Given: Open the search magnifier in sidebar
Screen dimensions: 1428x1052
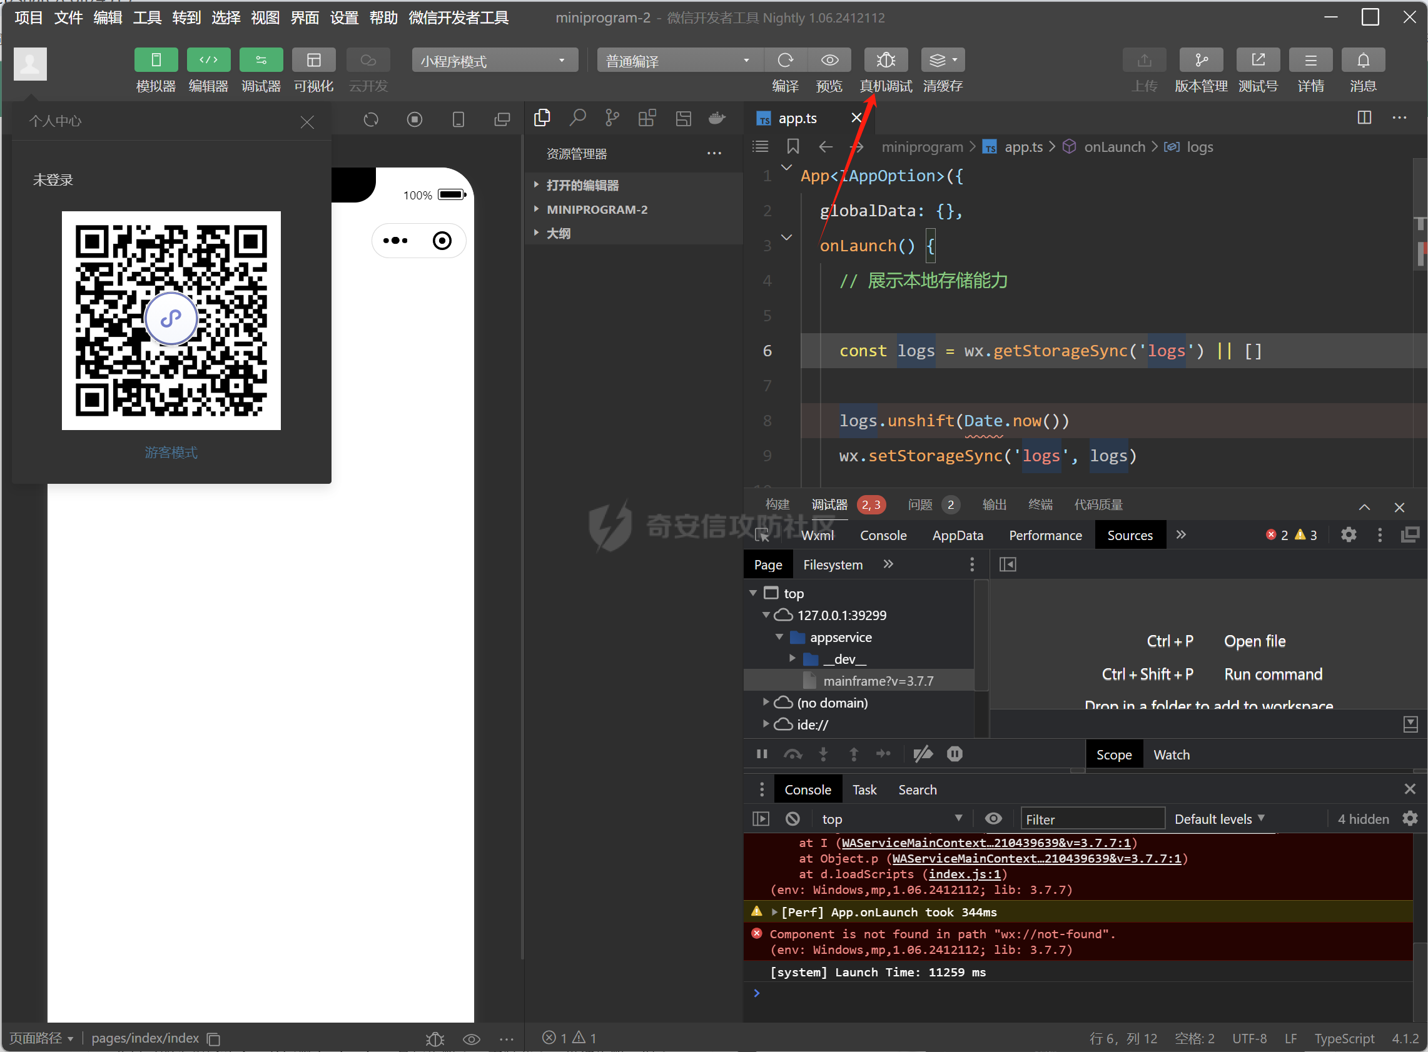Looking at the screenshot, I should [577, 118].
